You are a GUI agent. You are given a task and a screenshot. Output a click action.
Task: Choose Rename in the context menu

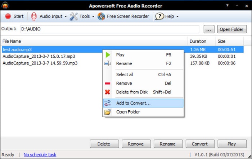click(143, 63)
